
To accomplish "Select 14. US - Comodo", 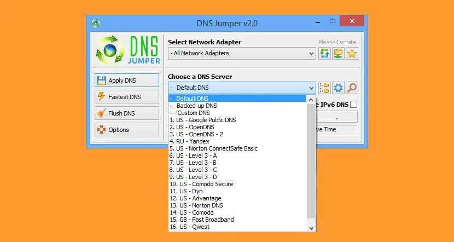I will 237,212.
